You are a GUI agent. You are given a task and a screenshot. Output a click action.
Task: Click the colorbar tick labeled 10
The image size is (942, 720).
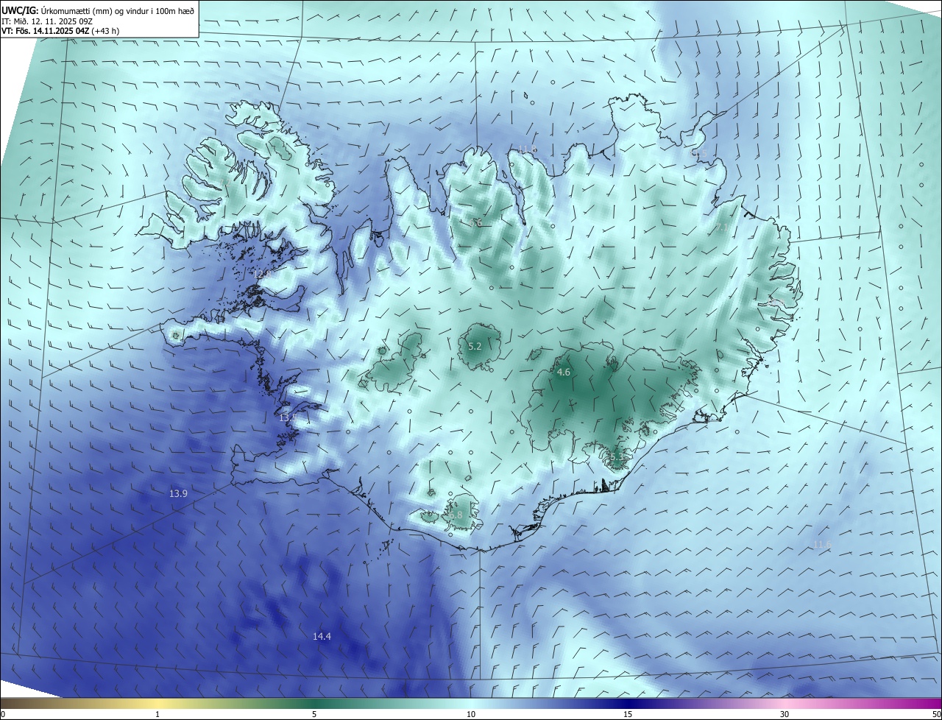(471, 714)
